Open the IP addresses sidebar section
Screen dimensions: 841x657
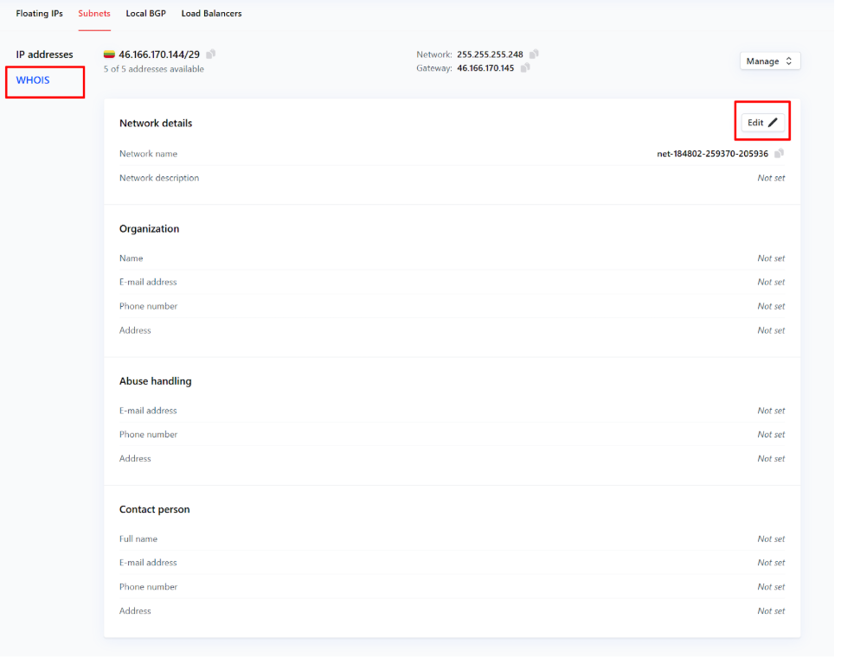pyautogui.click(x=44, y=54)
